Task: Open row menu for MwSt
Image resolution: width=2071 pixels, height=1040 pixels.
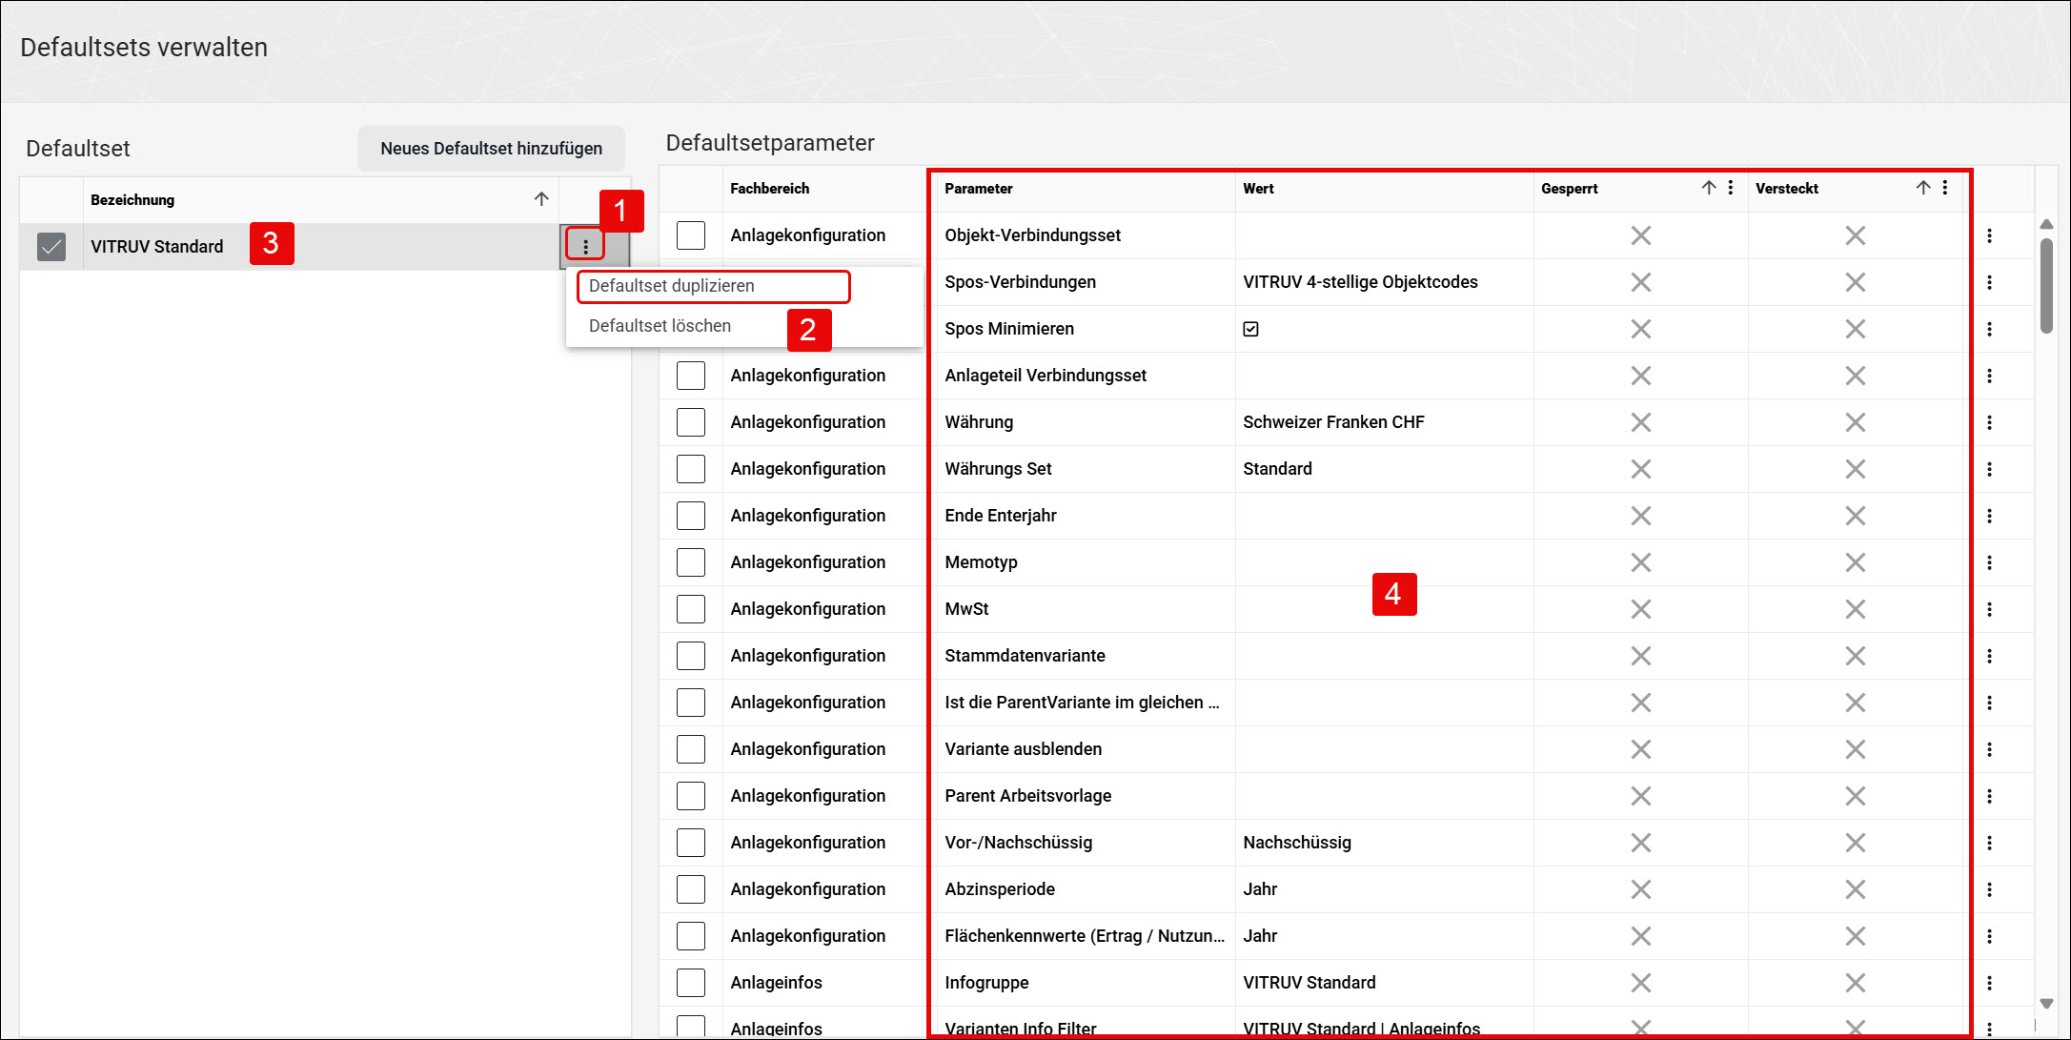Action: [1989, 609]
